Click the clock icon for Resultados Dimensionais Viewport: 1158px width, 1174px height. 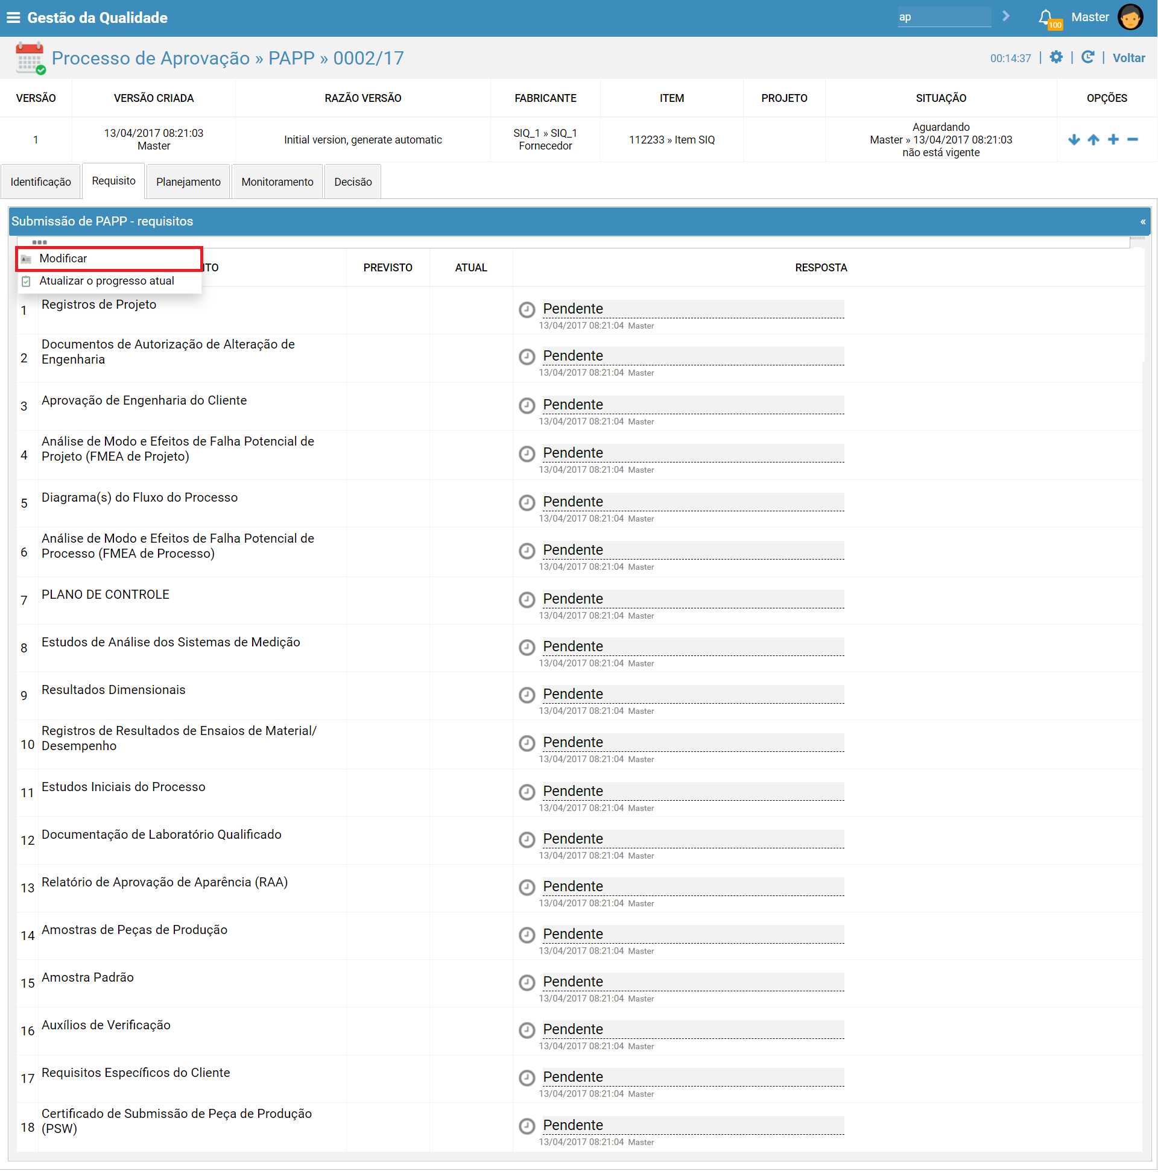527,695
